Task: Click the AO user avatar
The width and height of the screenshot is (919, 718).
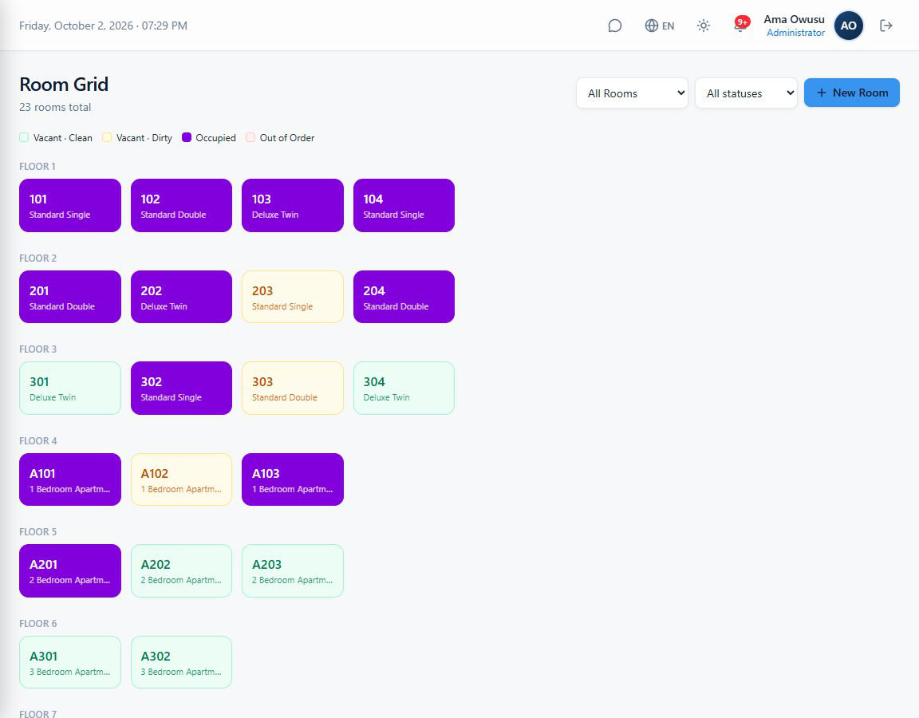Action: [x=848, y=26]
